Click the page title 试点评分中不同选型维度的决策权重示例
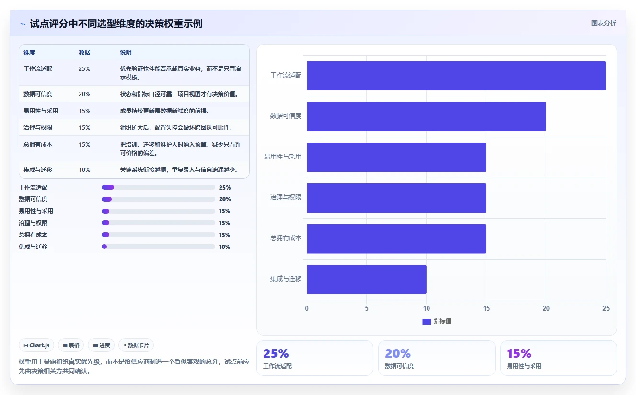 point(116,24)
